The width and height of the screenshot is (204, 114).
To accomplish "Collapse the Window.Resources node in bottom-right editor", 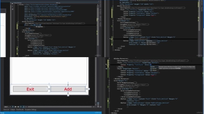I will tap(109, 58).
